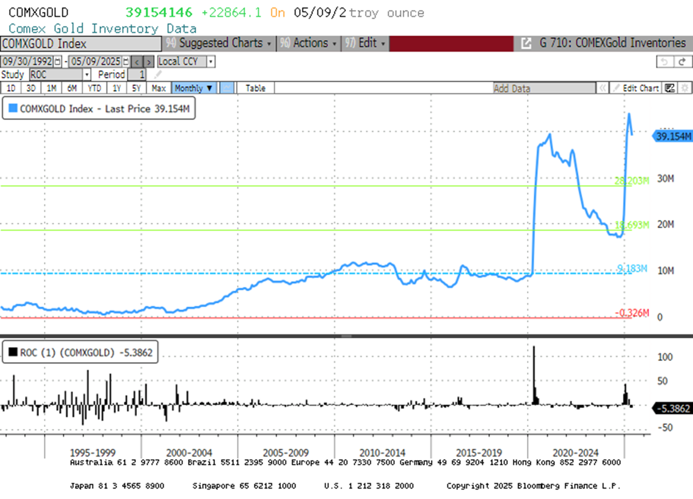The width and height of the screenshot is (693, 499).
Task: Click the forward arrow beside the date range
Action: (x=148, y=62)
